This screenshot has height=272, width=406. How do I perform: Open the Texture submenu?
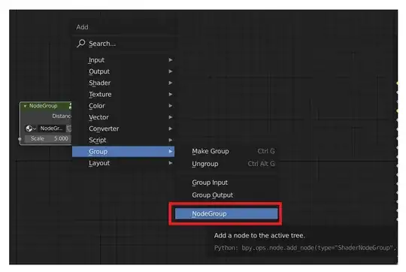click(123, 94)
